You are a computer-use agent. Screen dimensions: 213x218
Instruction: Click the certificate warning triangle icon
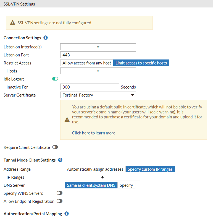[67, 120]
